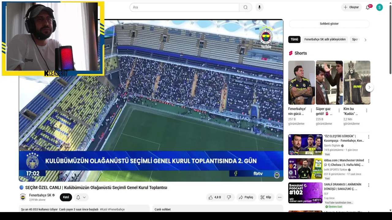Image resolution: width=392 pixels, height=220 pixels.
Task: Click the live video player
Action: tap(151, 100)
